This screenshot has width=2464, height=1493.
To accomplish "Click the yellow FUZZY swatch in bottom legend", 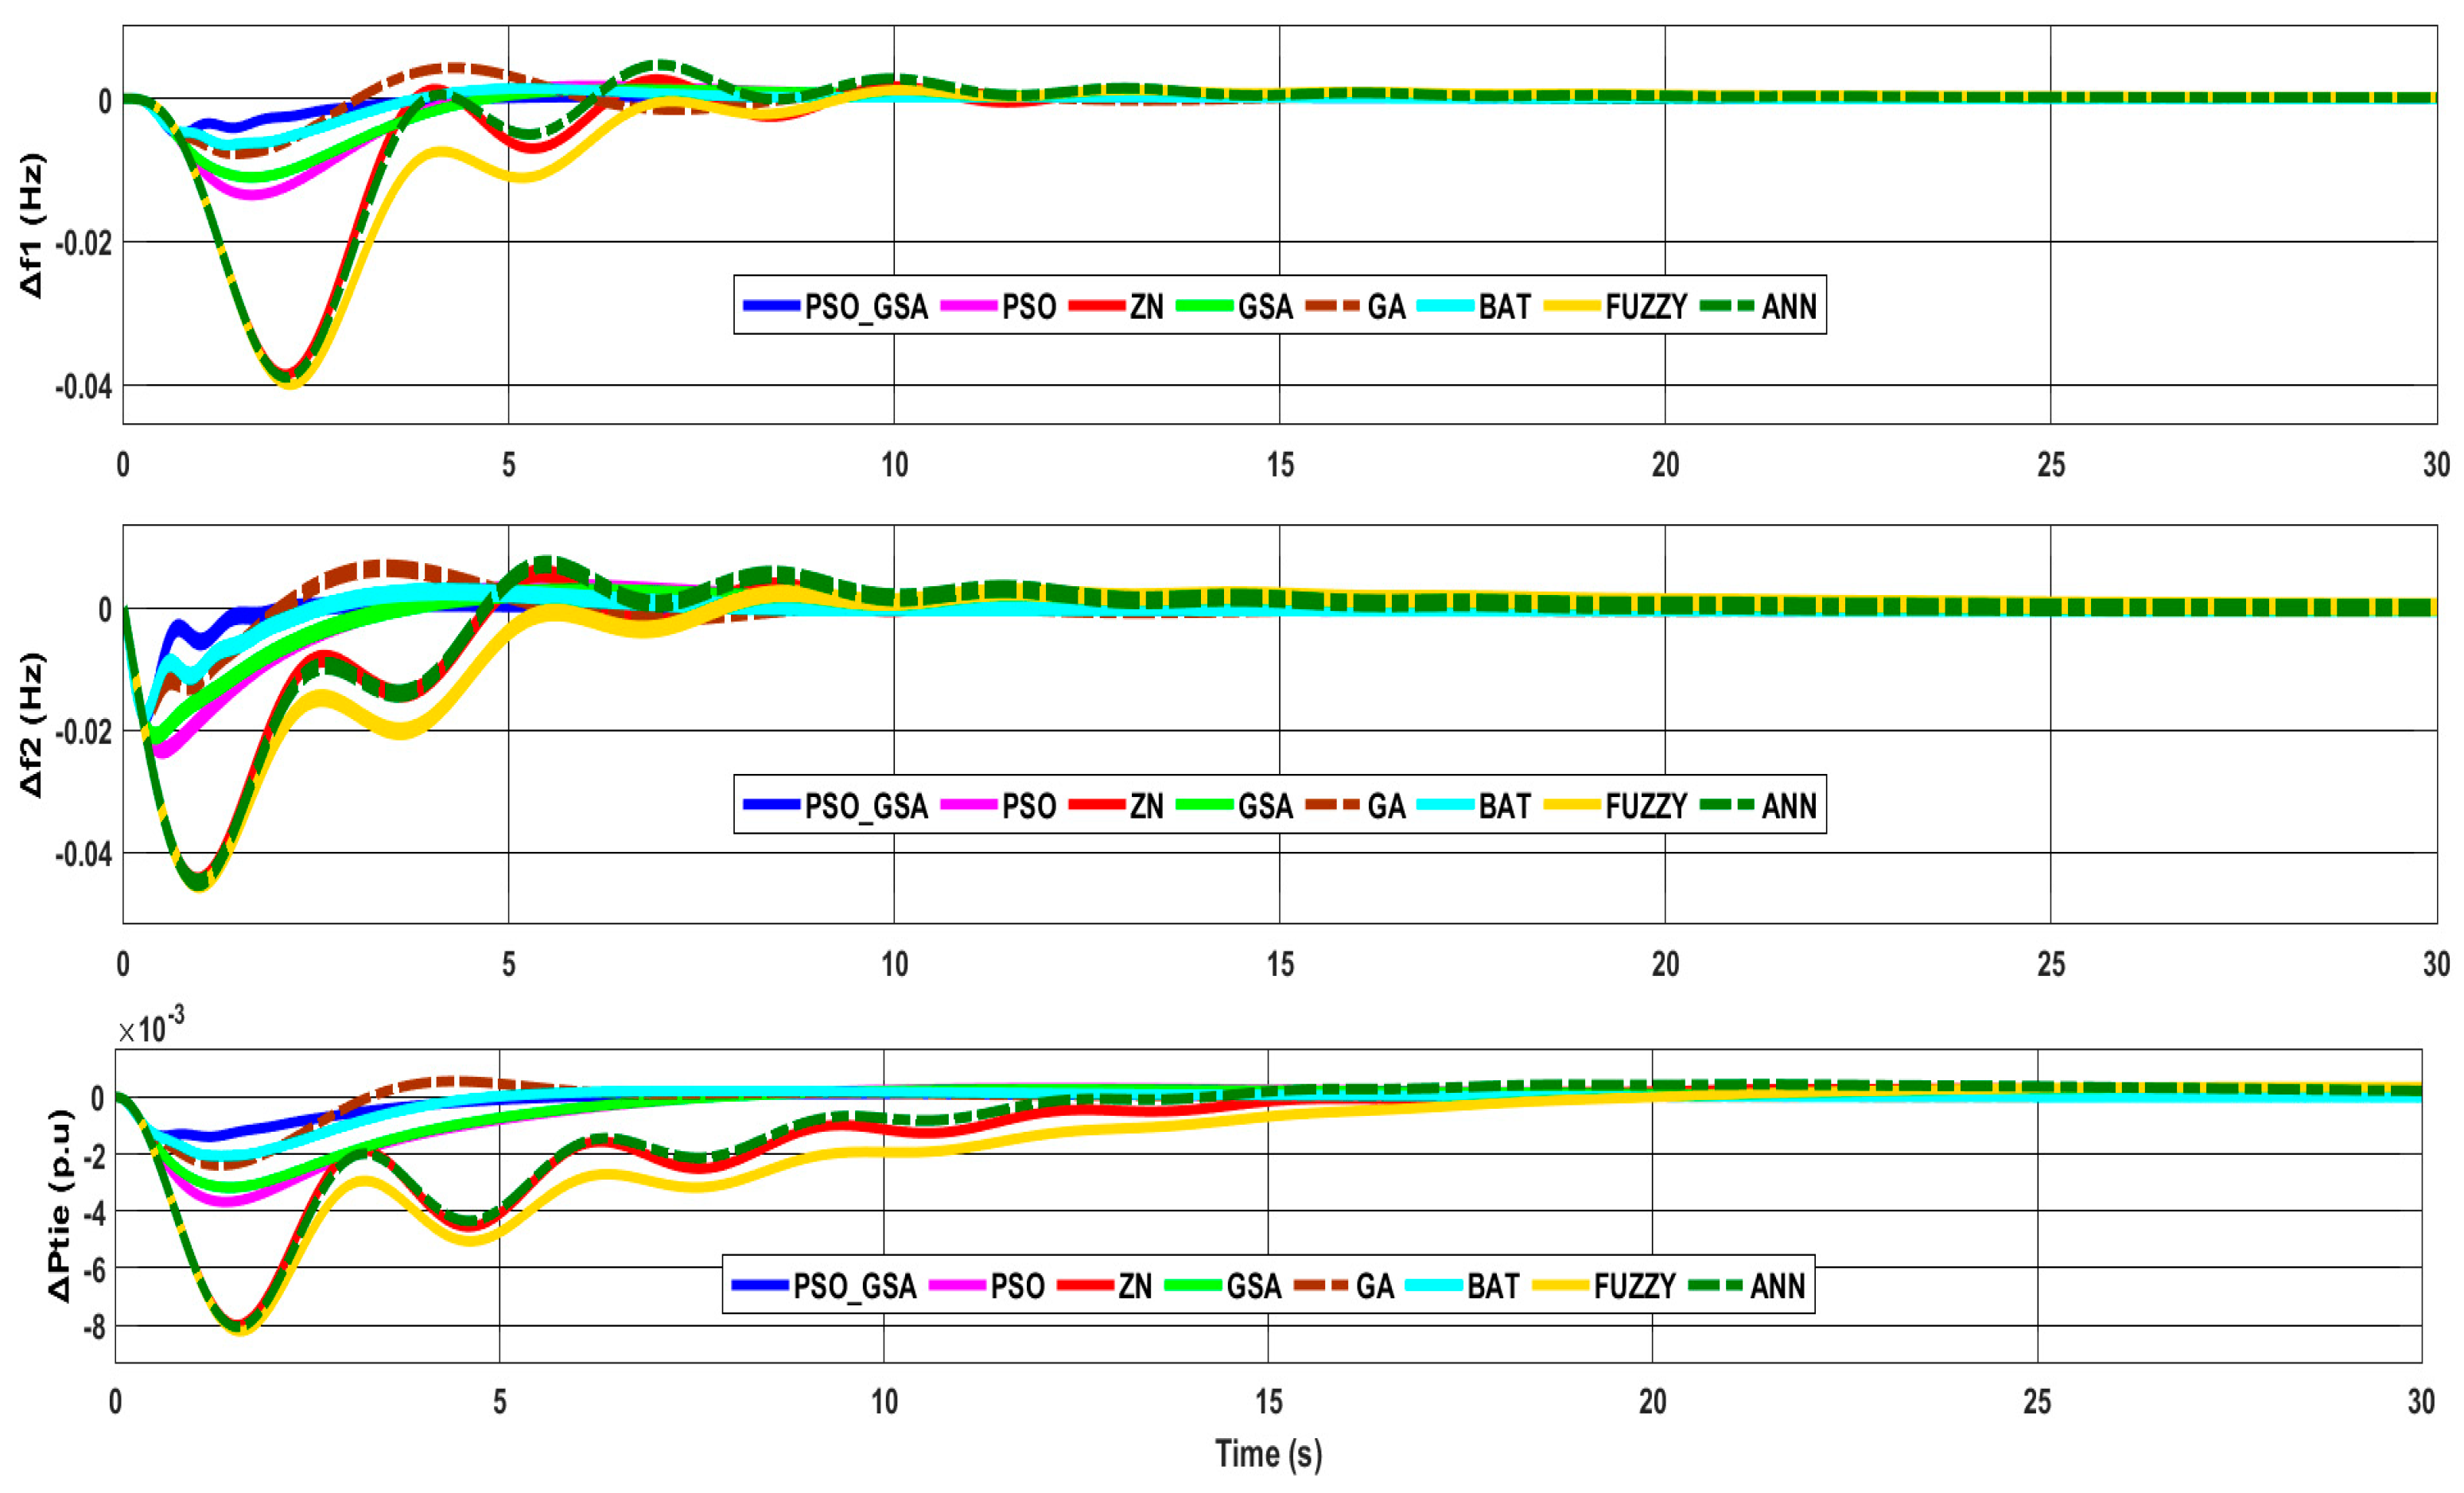I will [1560, 1286].
